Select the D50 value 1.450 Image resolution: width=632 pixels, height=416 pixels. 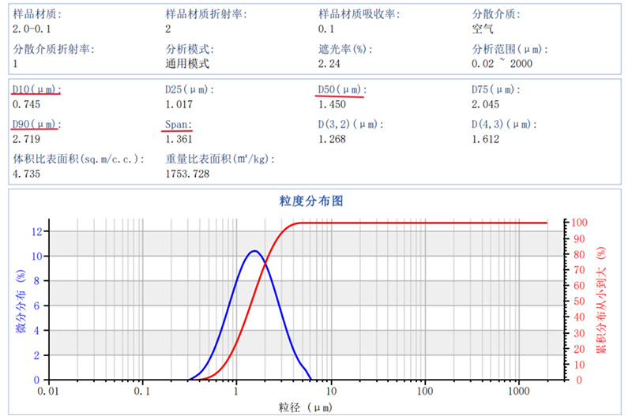[x=332, y=104]
